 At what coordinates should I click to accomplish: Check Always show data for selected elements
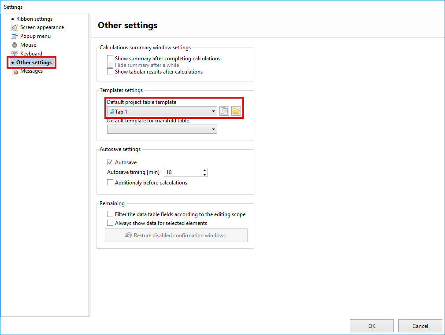pos(110,223)
